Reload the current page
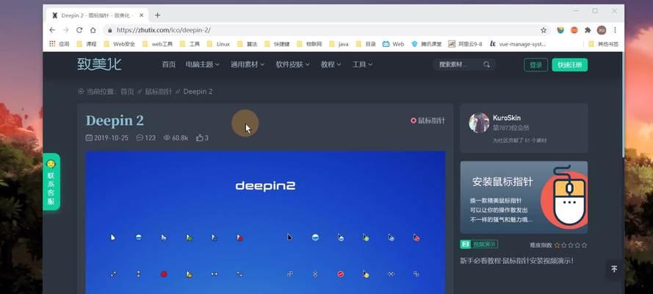653x294 pixels. (x=79, y=30)
